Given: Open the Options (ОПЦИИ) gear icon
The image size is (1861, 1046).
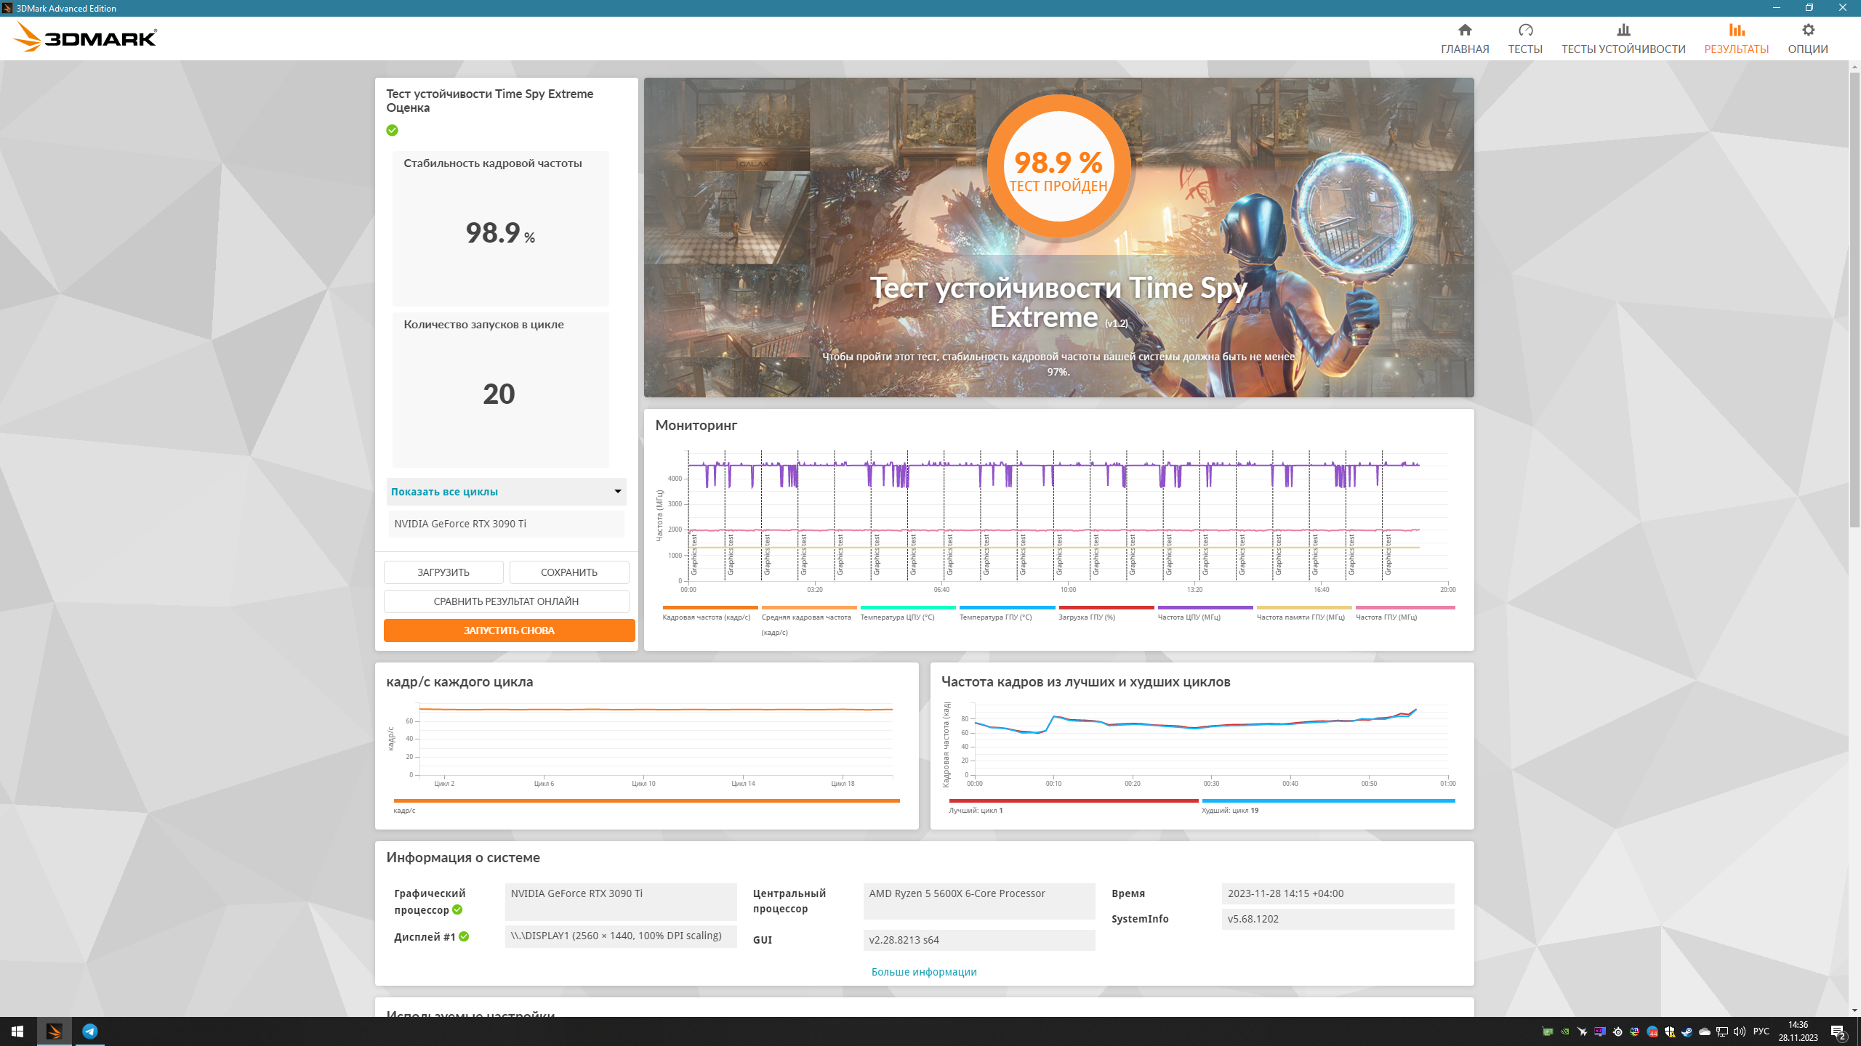Looking at the screenshot, I should (x=1807, y=30).
